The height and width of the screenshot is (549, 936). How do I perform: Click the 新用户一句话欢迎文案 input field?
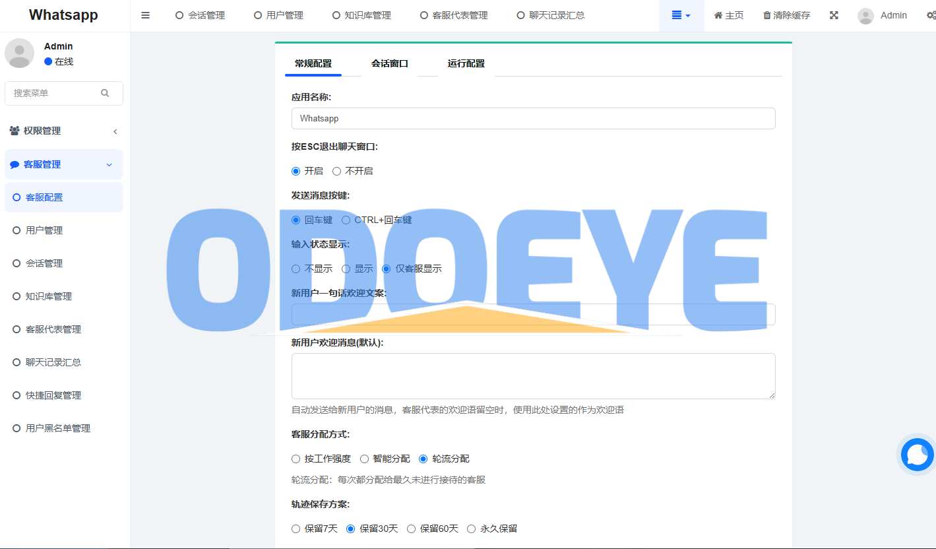(x=533, y=314)
